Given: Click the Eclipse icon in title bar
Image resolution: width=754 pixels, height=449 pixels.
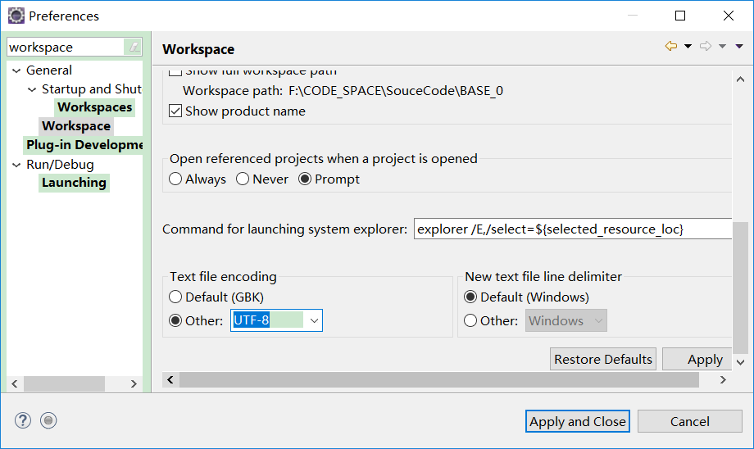Looking at the screenshot, I should 16,16.
